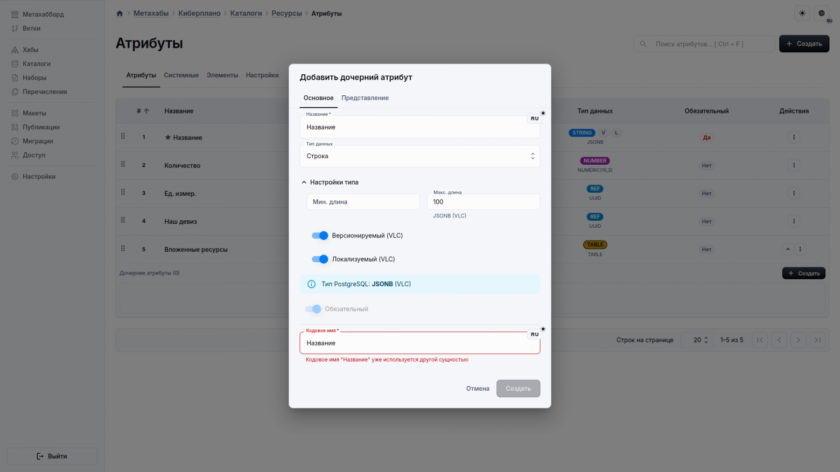Collapse the Вложенные ресурсы row details
This screenshot has height=472, width=840.
click(x=788, y=249)
